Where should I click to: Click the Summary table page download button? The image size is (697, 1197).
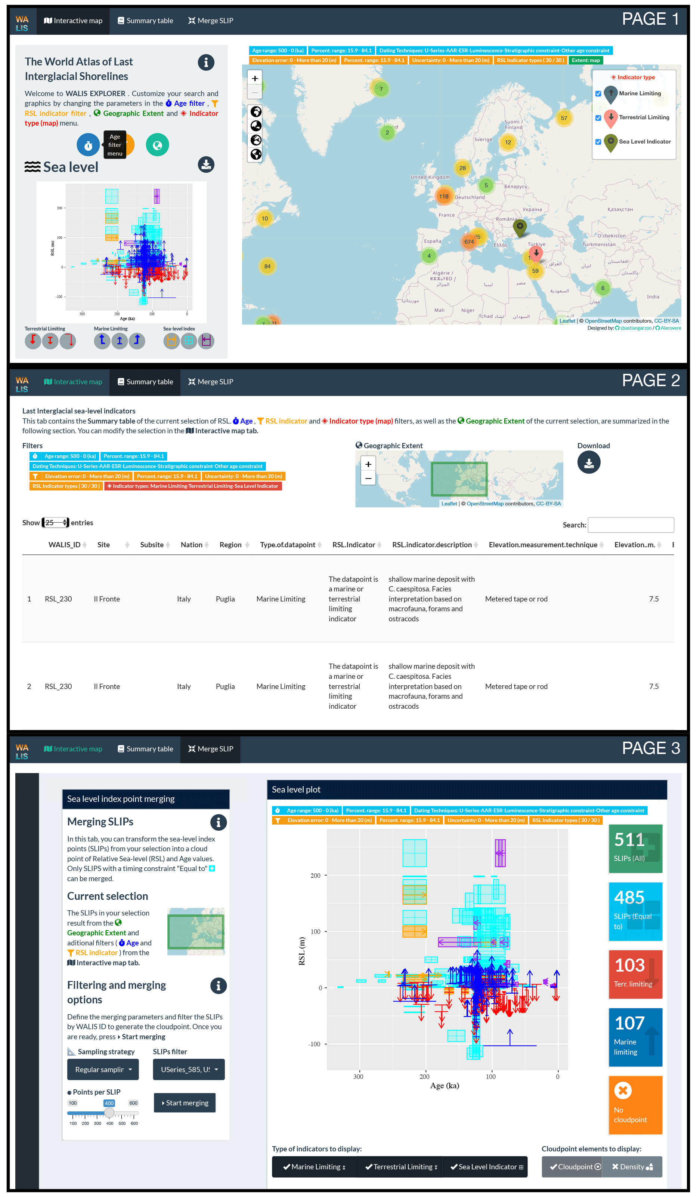pos(588,463)
